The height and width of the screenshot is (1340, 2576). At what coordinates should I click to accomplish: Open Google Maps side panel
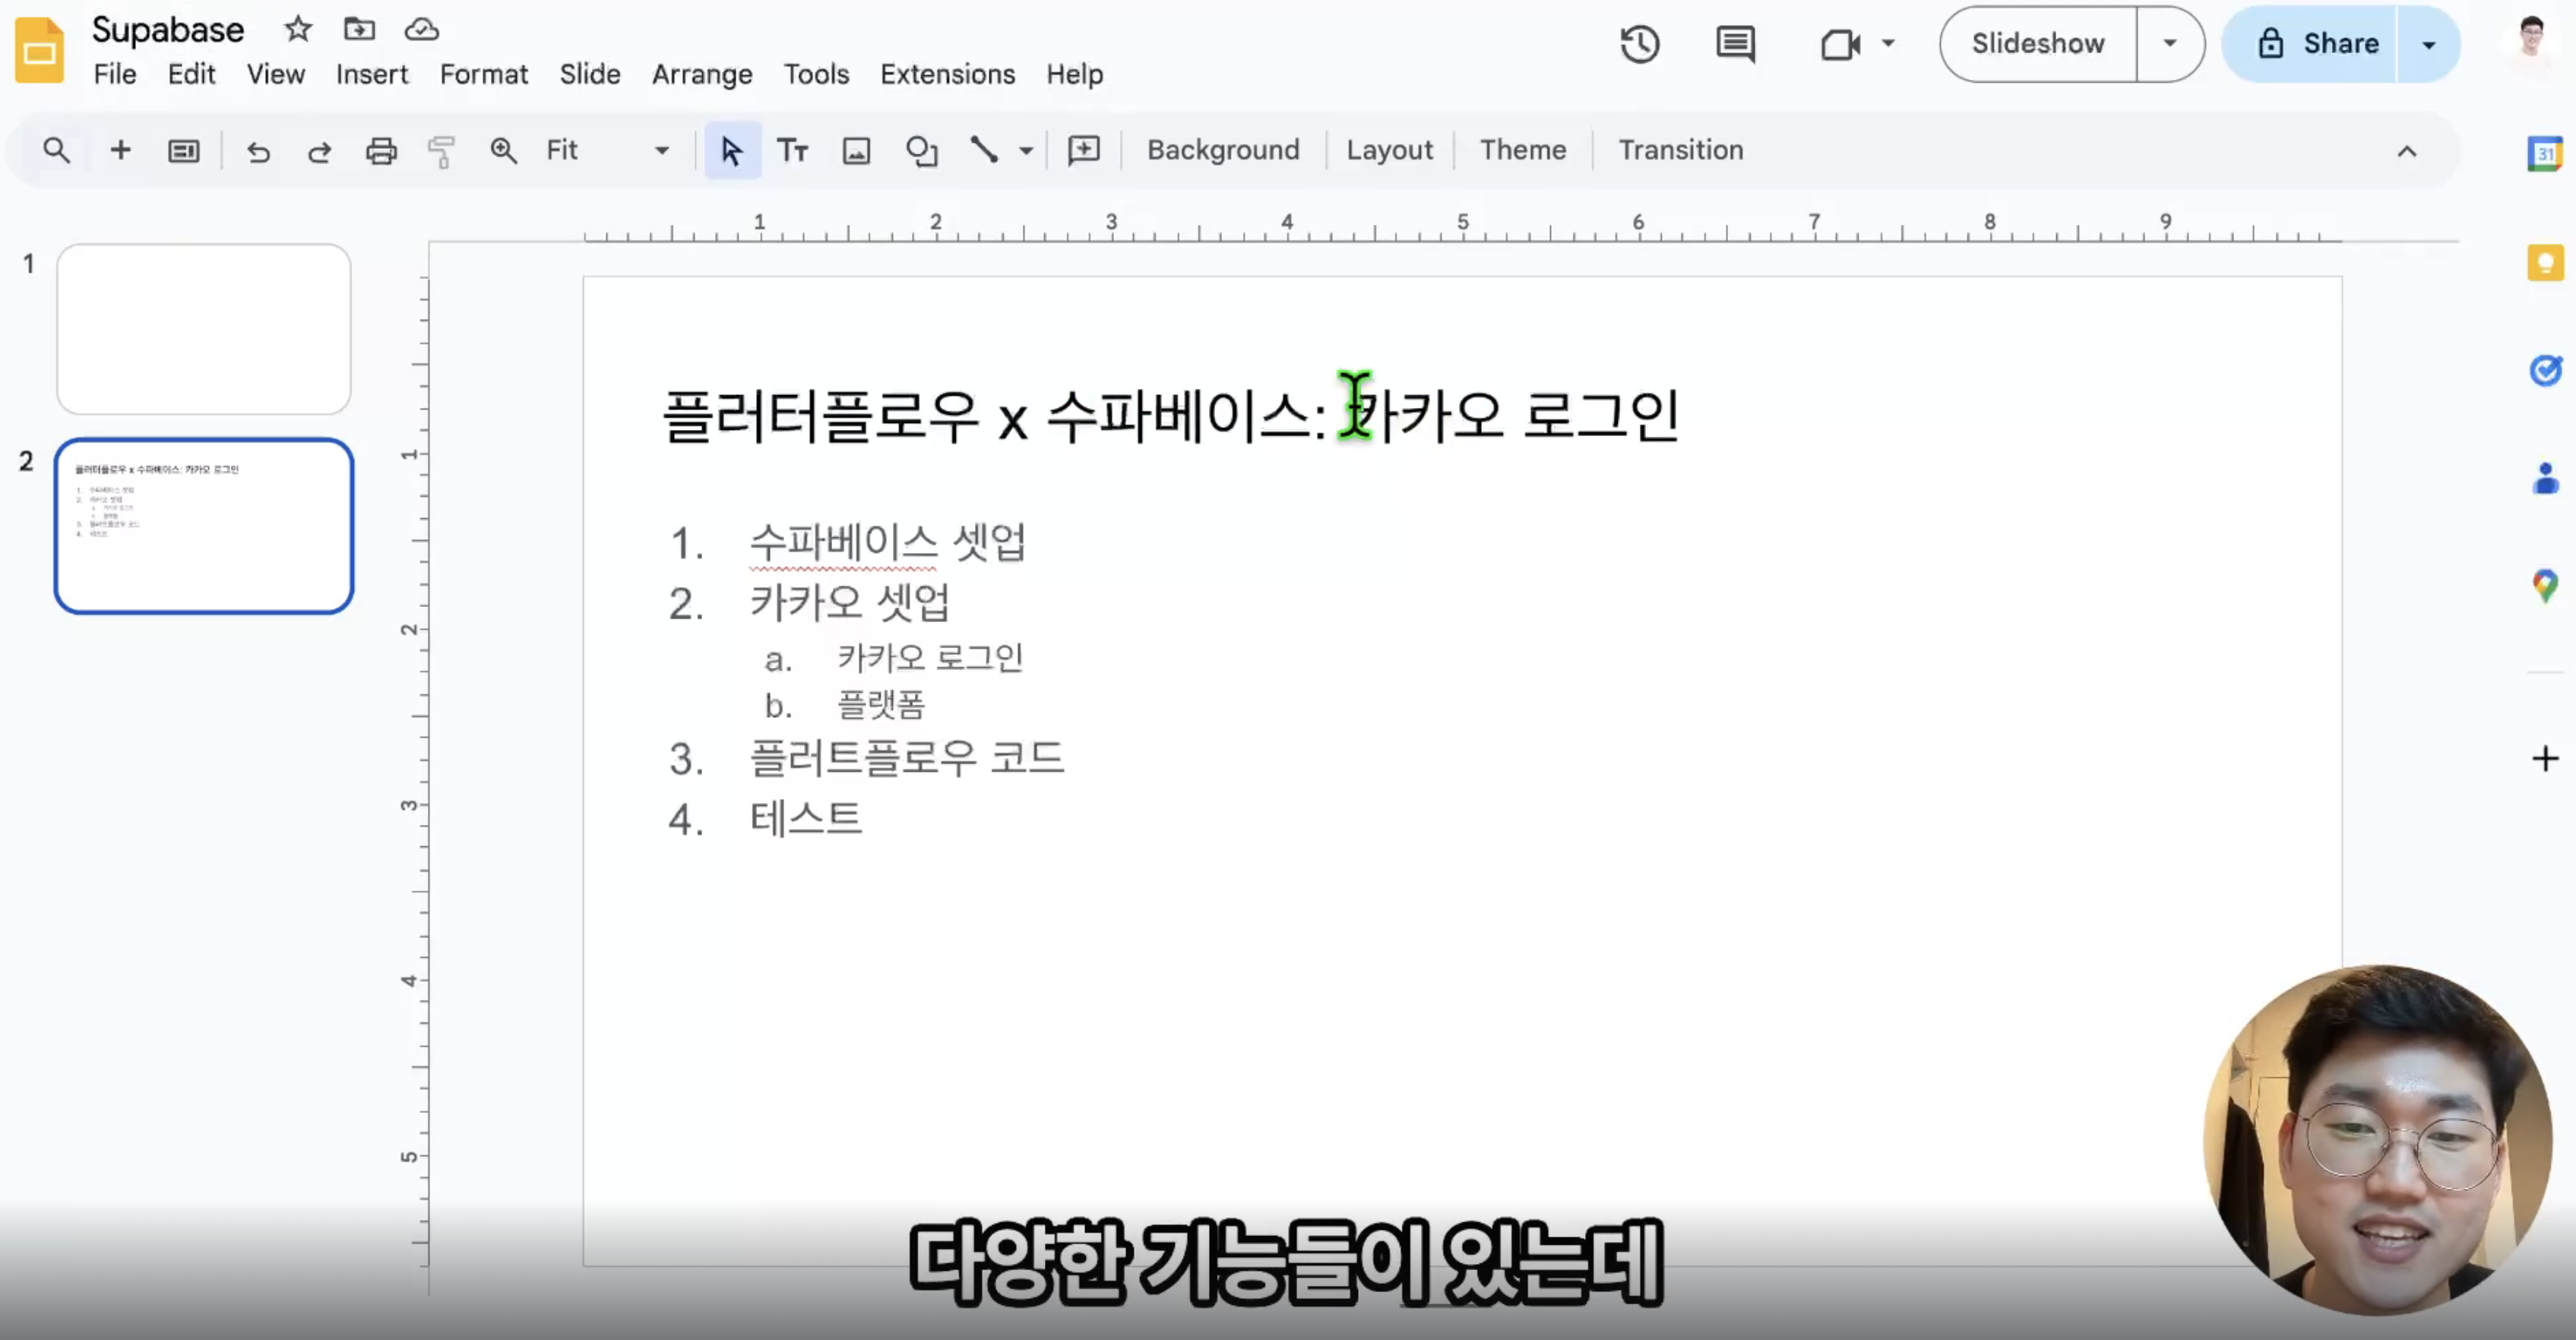pos(2545,585)
